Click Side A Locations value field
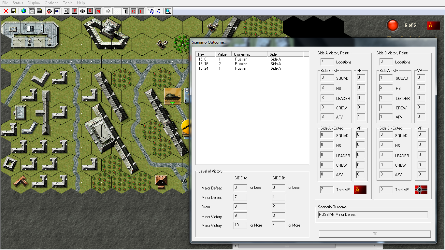This screenshot has height=250, width=445. click(327, 62)
